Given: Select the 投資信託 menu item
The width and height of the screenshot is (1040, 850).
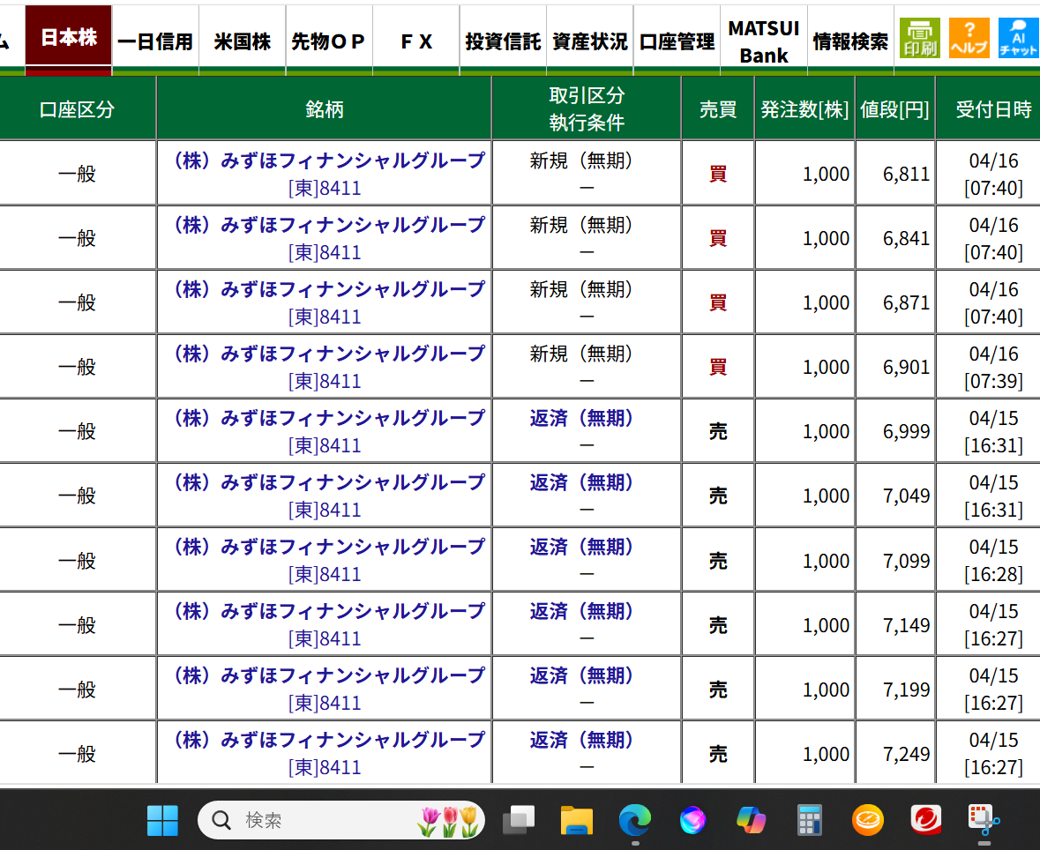Looking at the screenshot, I should pos(502,38).
